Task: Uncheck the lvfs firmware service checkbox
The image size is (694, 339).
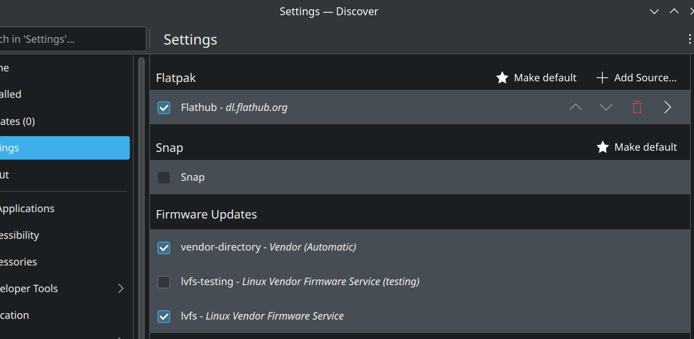Action: (164, 317)
